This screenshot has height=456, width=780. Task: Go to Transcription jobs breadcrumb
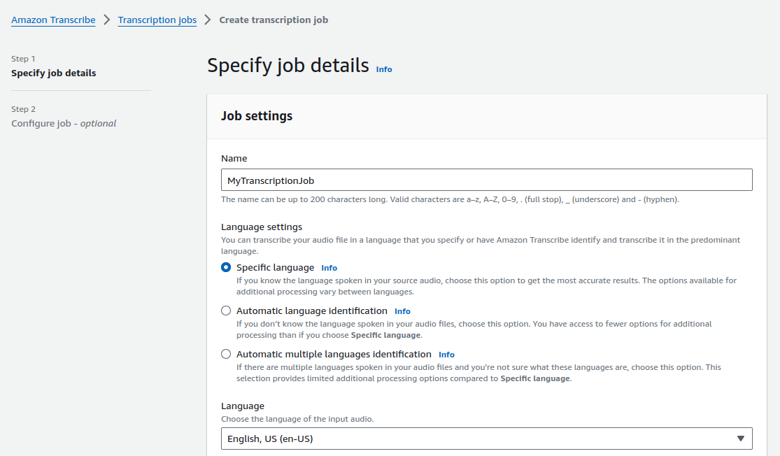point(157,20)
